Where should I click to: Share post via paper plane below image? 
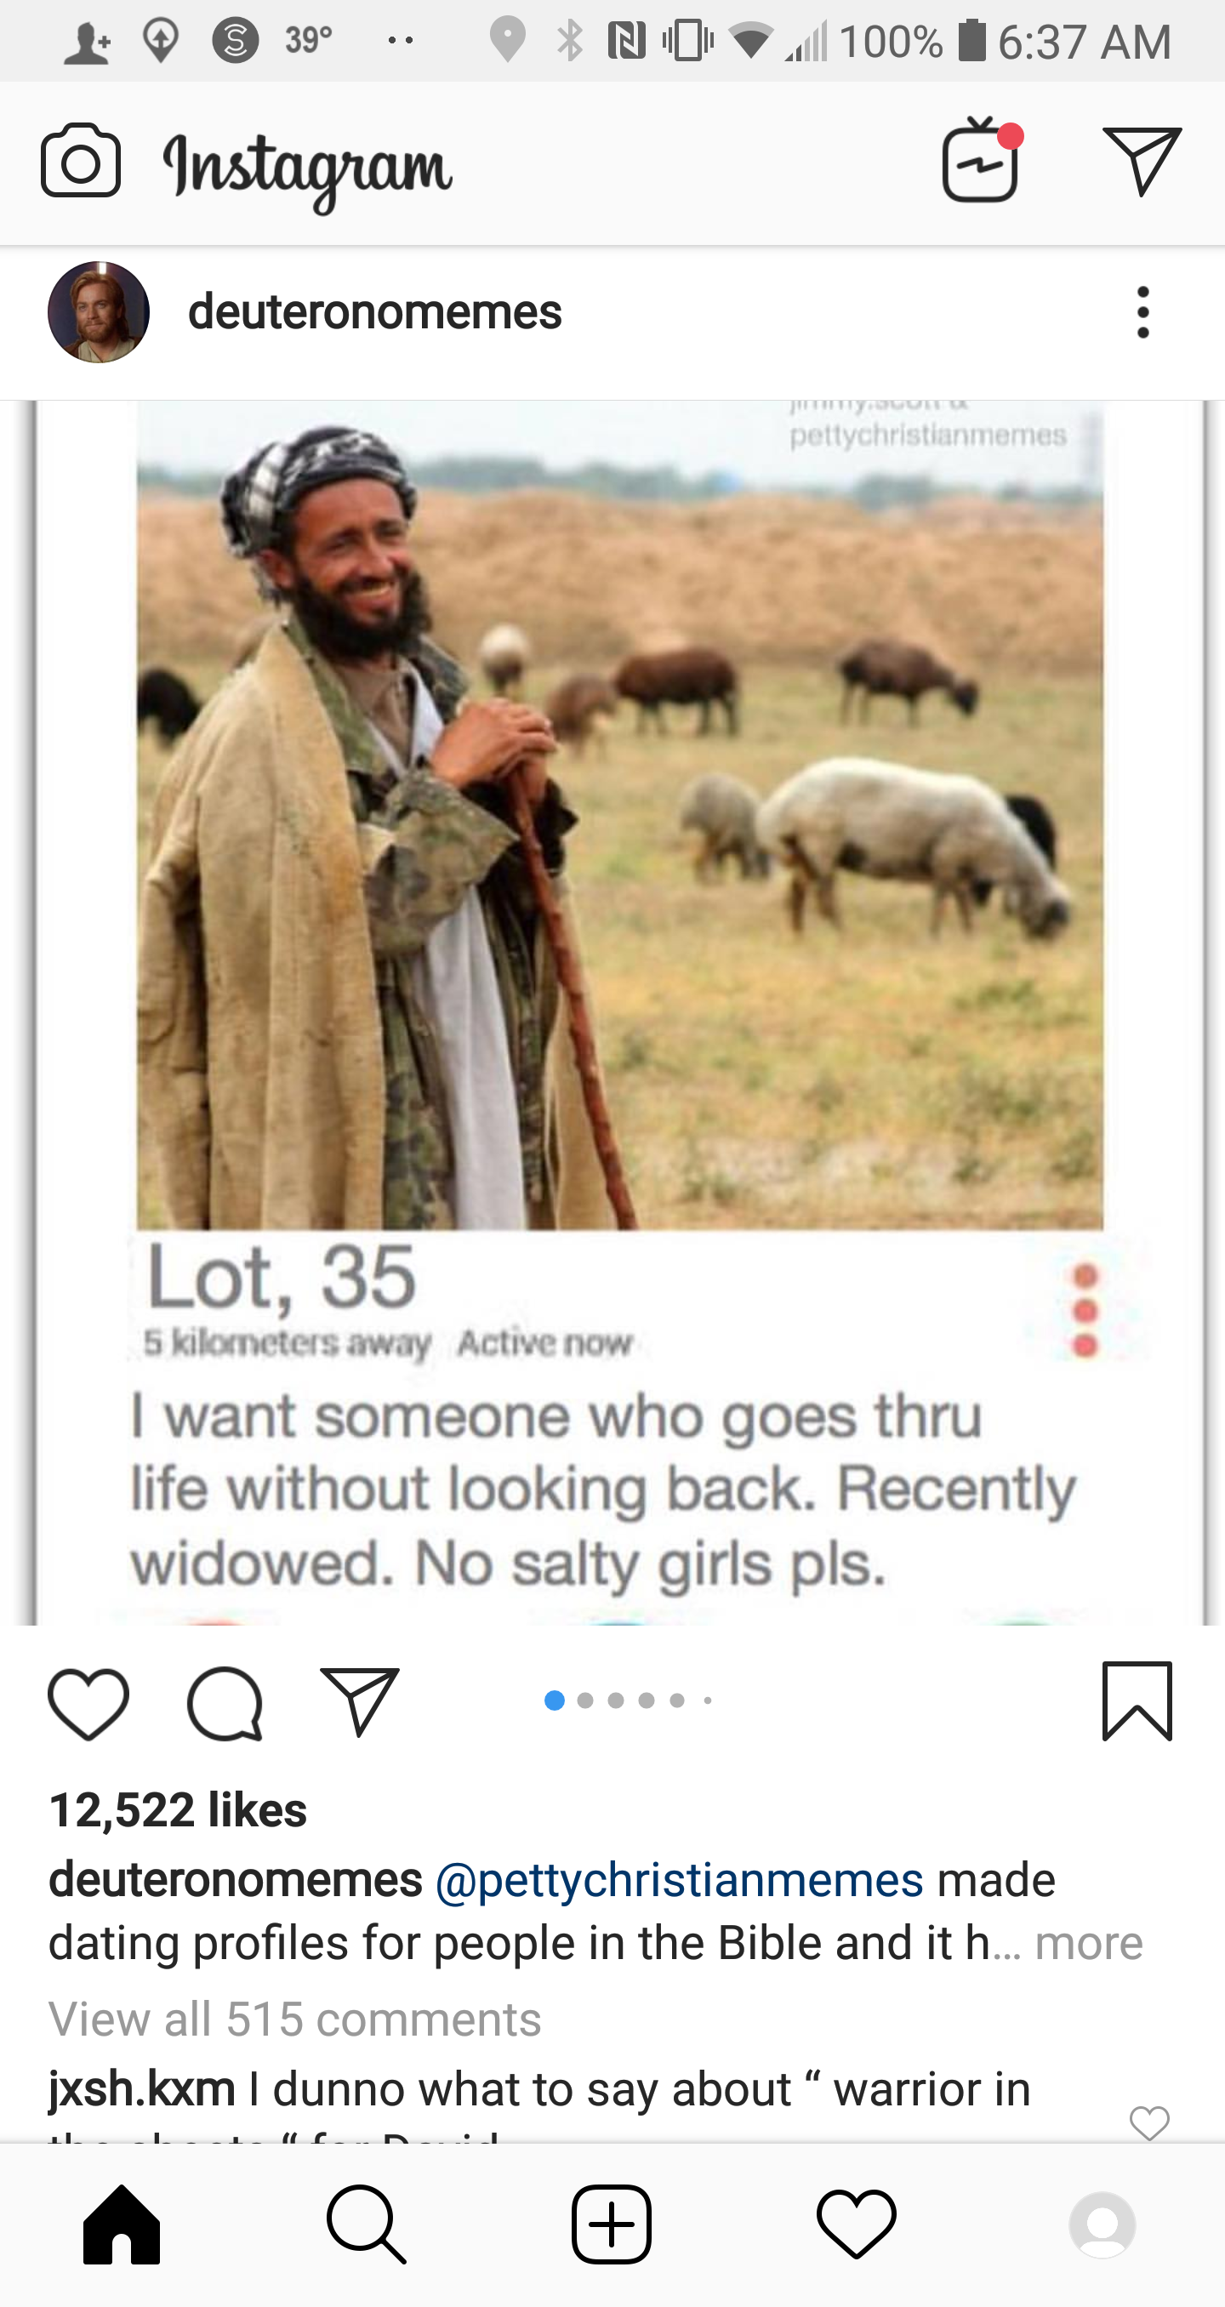pos(359,1701)
